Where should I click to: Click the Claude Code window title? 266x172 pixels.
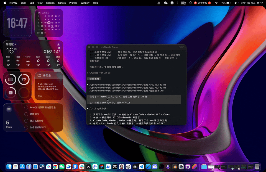coord(110,47)
